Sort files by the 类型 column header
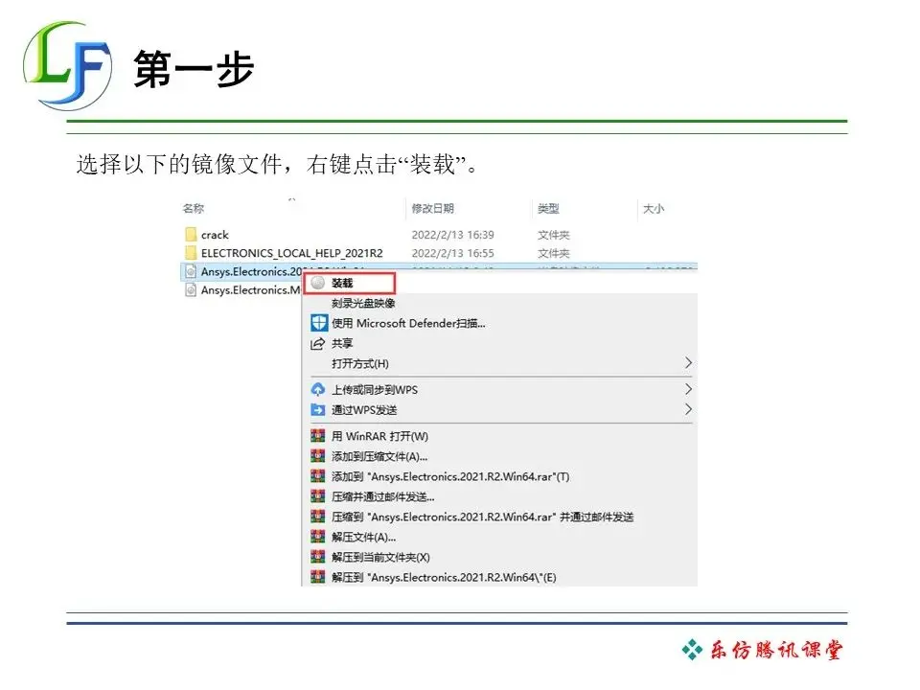Image resolution: width=920 pixels, height=690 pixels. 548,208
